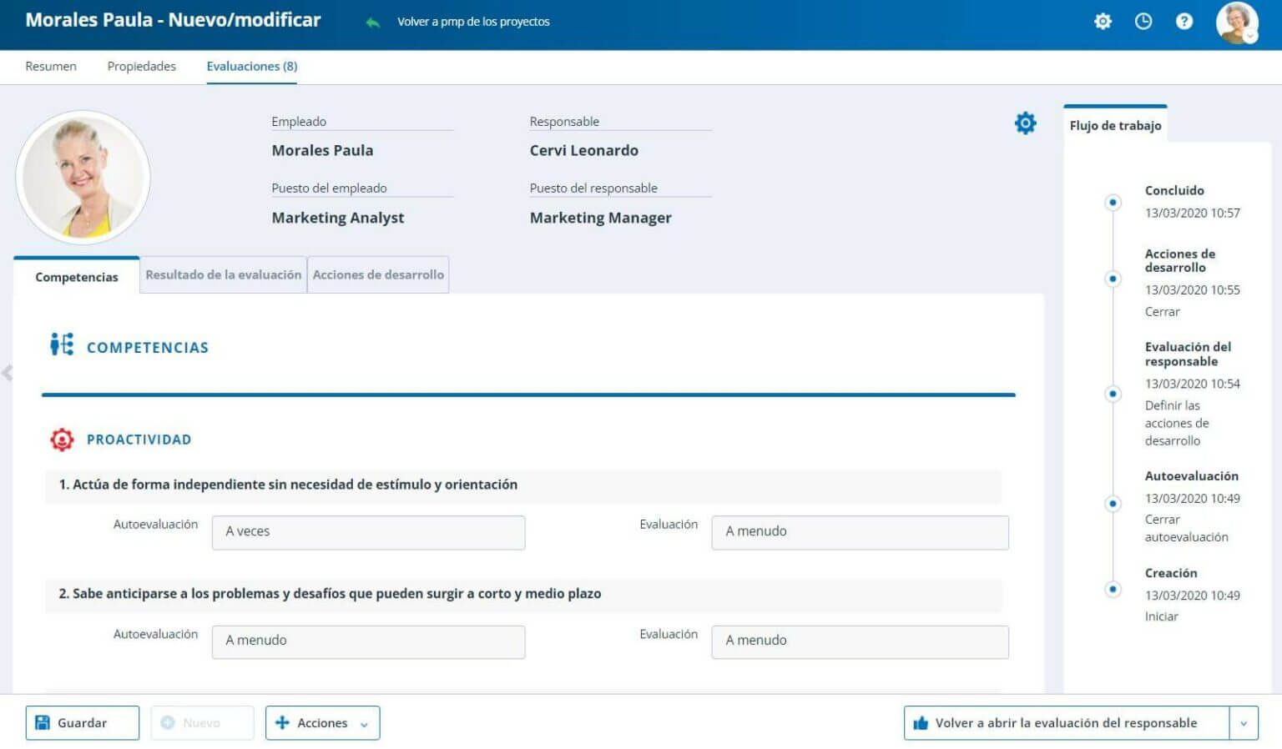Click the red Proactividad icon
The image size is (1282, 749).
62,440
